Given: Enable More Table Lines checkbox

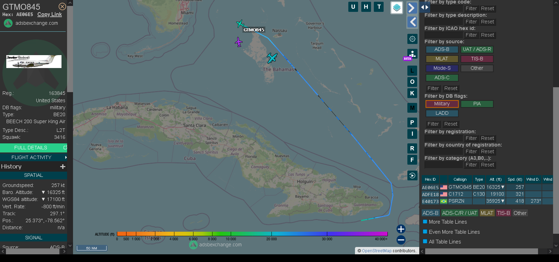Looking at the screenshot, I should tap(425, 222).
